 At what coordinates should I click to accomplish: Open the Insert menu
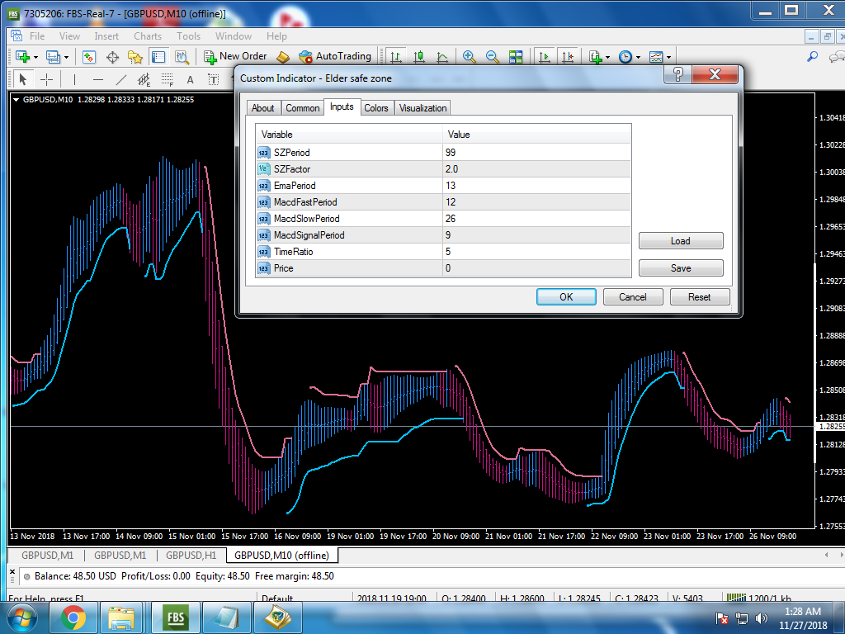pos(106,36)
